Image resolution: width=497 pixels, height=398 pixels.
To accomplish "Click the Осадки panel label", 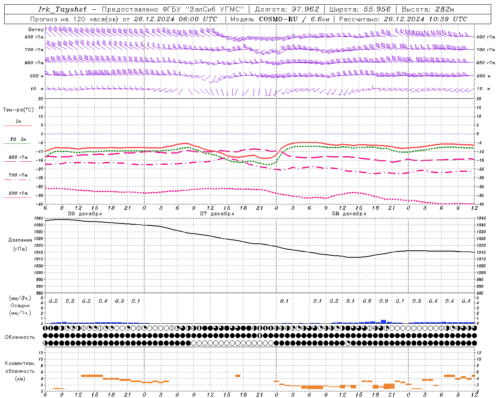I will [20, 305].
